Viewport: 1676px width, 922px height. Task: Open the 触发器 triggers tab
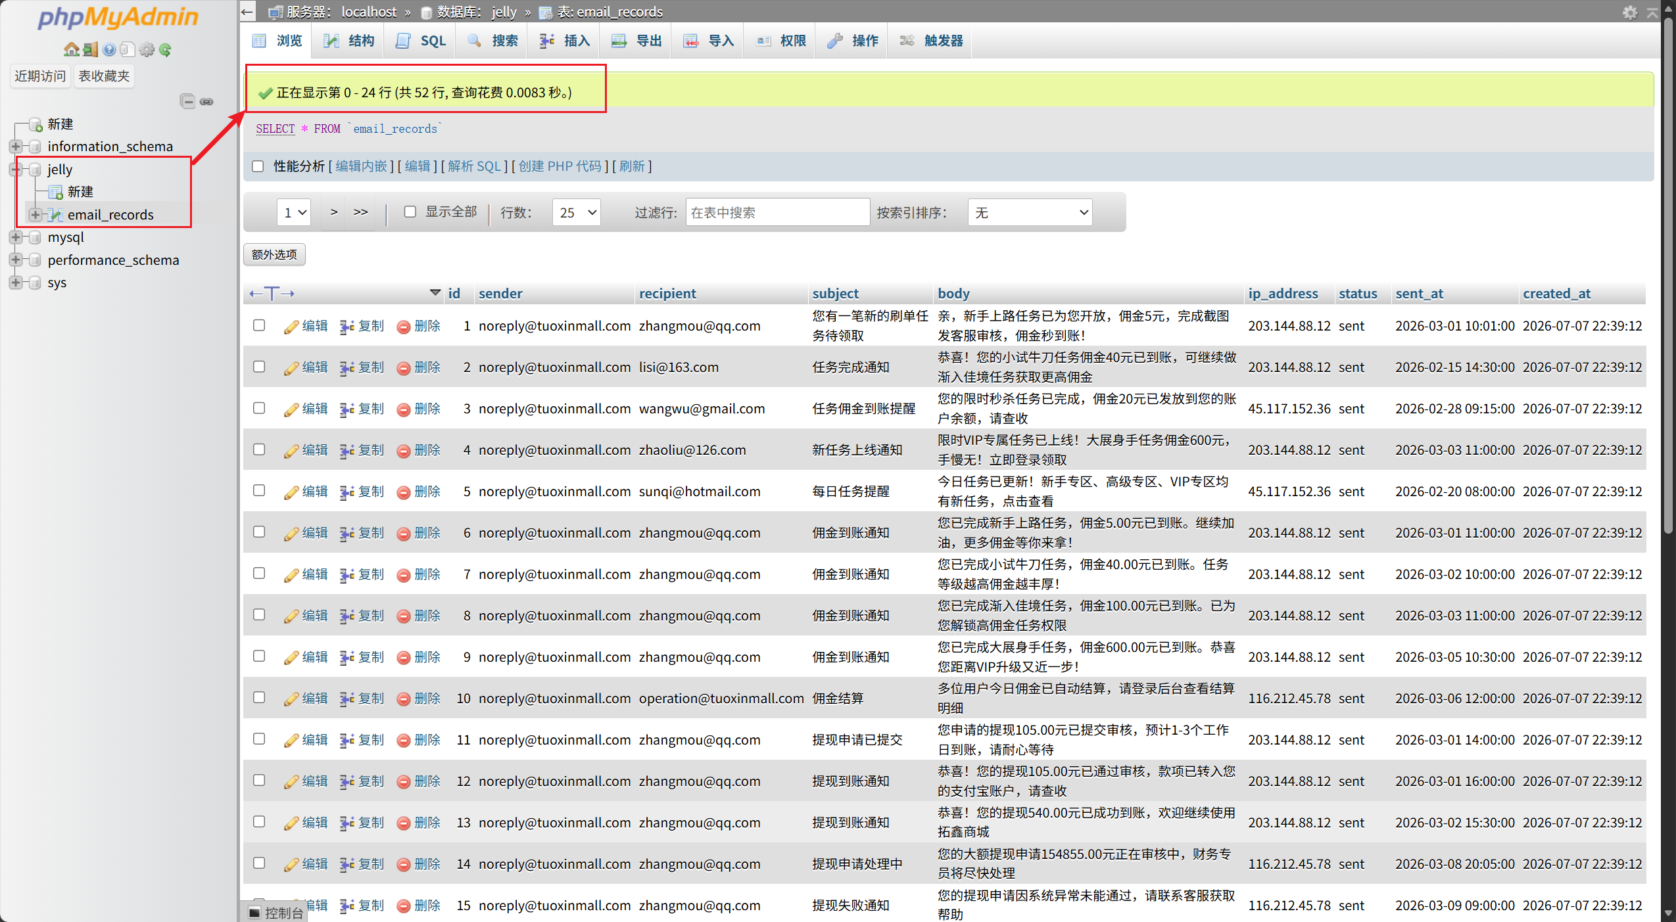point(931,41)
